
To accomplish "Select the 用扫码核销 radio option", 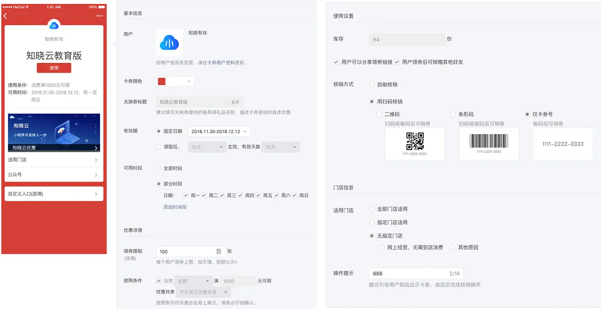I will pos(371,101).
